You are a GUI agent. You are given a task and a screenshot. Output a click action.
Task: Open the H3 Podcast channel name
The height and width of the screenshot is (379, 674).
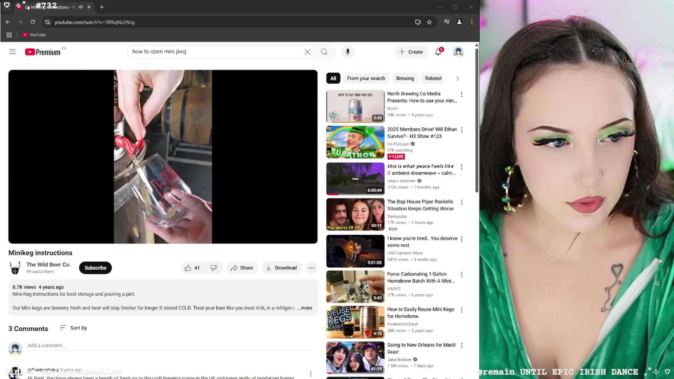coord(398,144)
